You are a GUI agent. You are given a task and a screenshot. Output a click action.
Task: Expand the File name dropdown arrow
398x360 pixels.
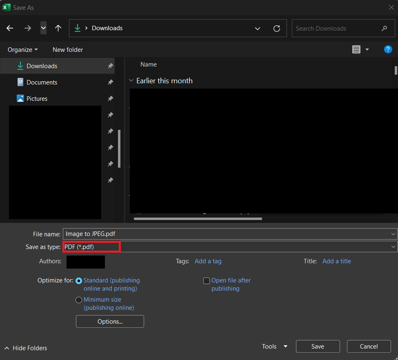pos(393,234)
